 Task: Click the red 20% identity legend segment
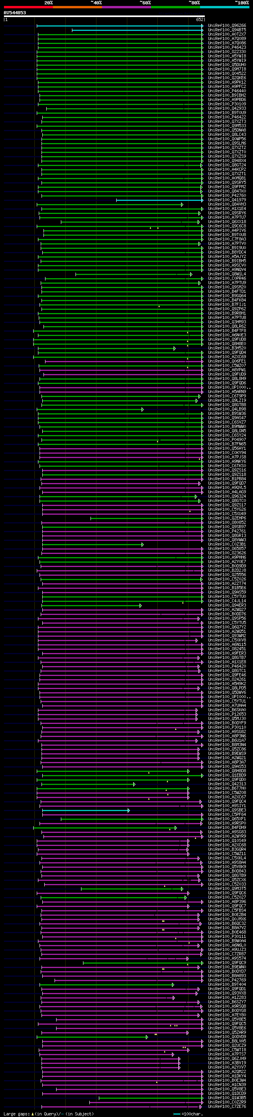tap(28, 7)
